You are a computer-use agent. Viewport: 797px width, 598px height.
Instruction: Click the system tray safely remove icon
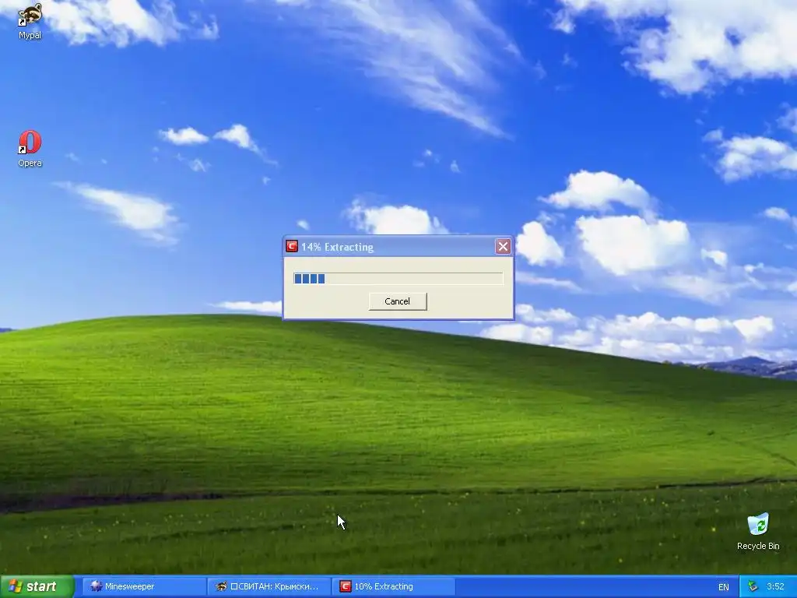point(753,586)
